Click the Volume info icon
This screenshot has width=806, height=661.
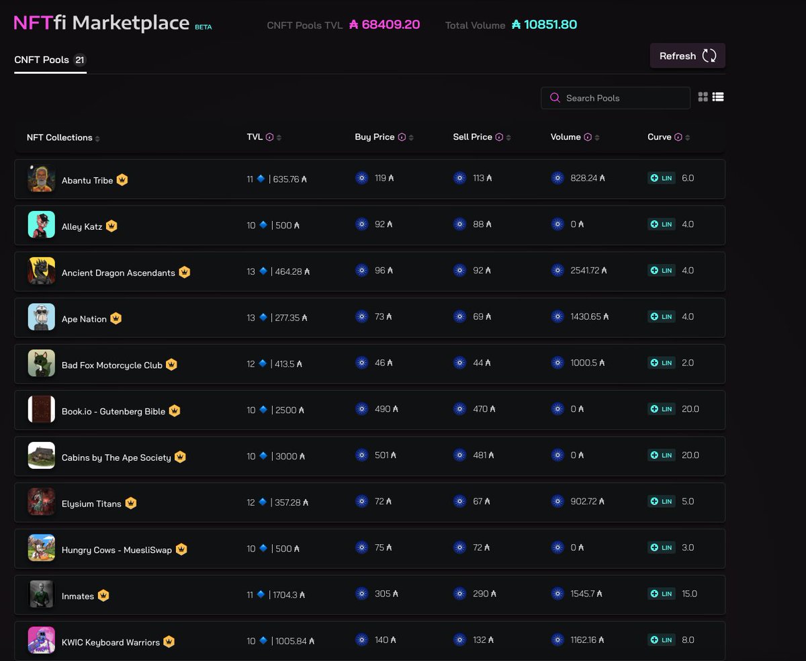(x=588, y=137)
